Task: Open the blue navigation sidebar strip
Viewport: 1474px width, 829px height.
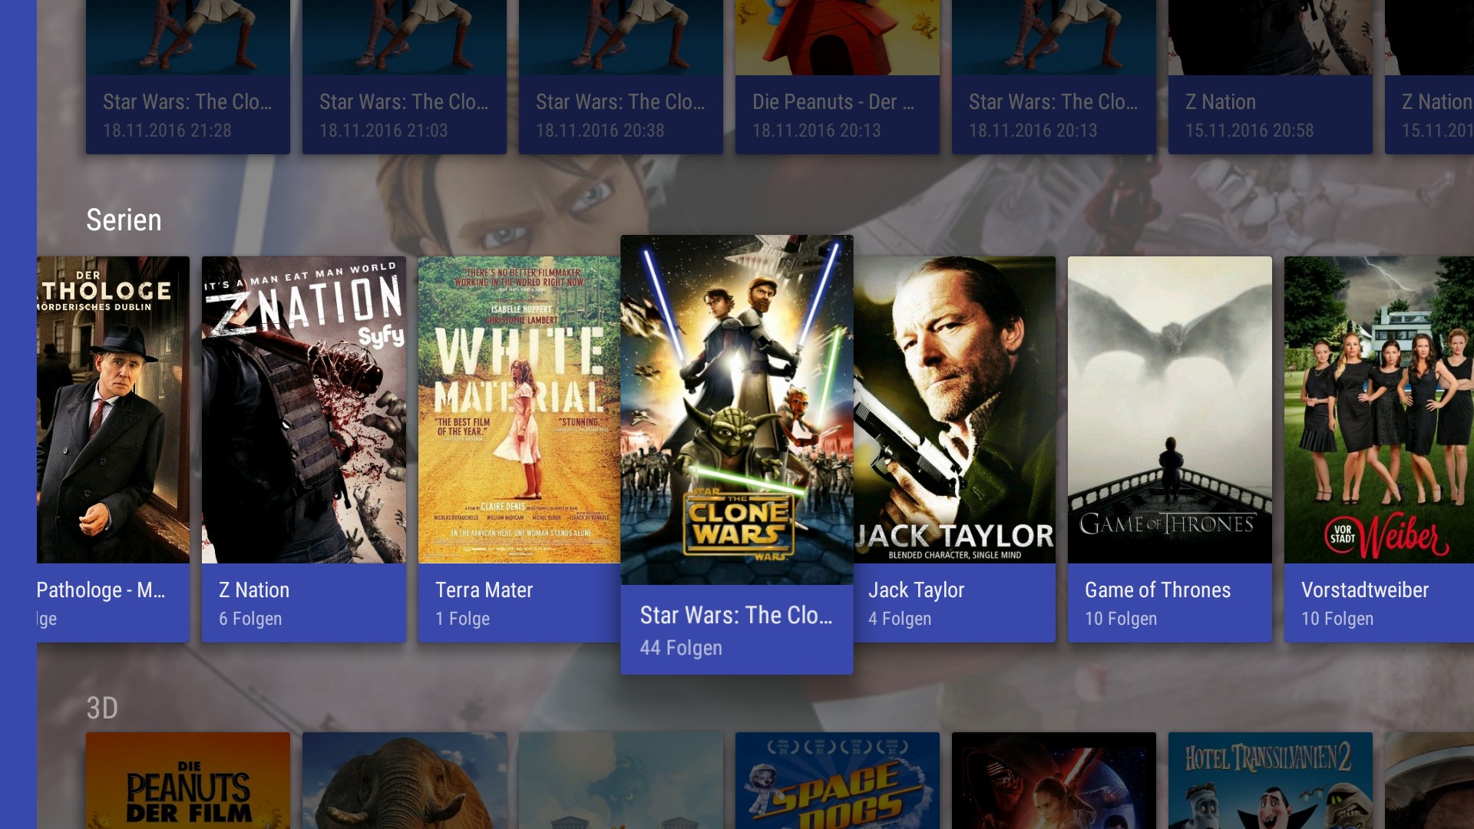Action: coord(18,414)
